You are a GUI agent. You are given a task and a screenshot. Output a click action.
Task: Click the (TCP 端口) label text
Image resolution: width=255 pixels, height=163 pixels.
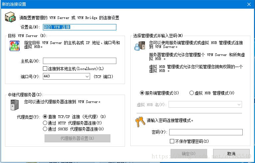[x=103, y=76]
